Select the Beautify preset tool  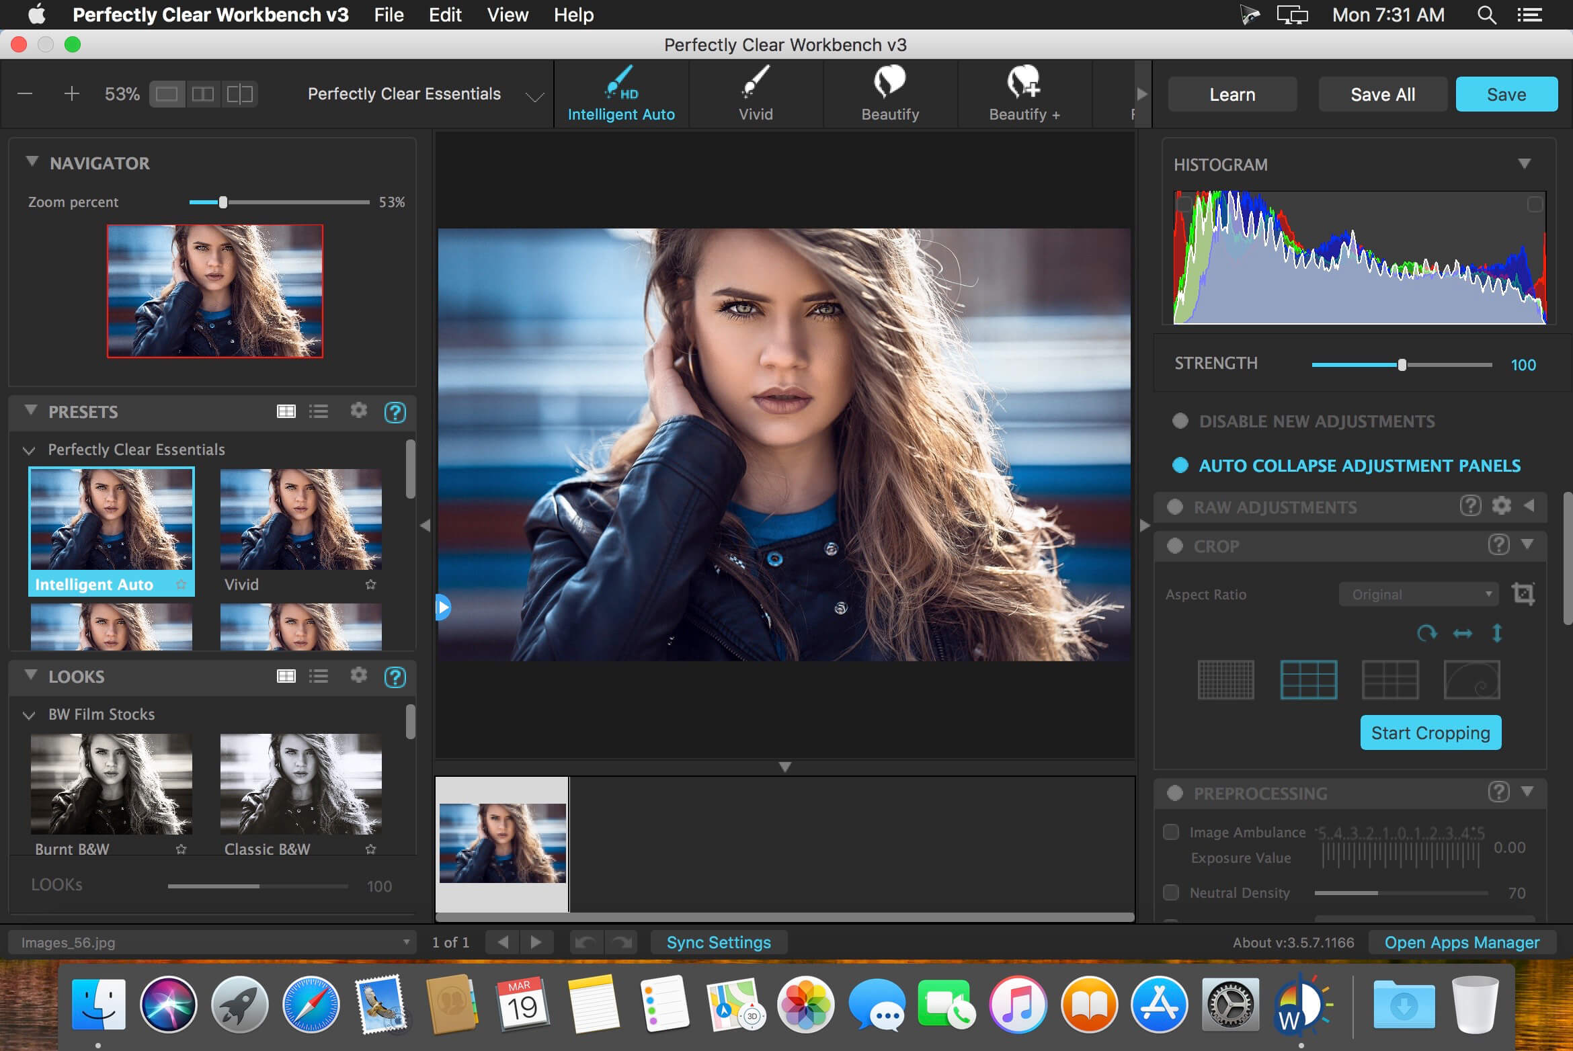tap(890, 93)
